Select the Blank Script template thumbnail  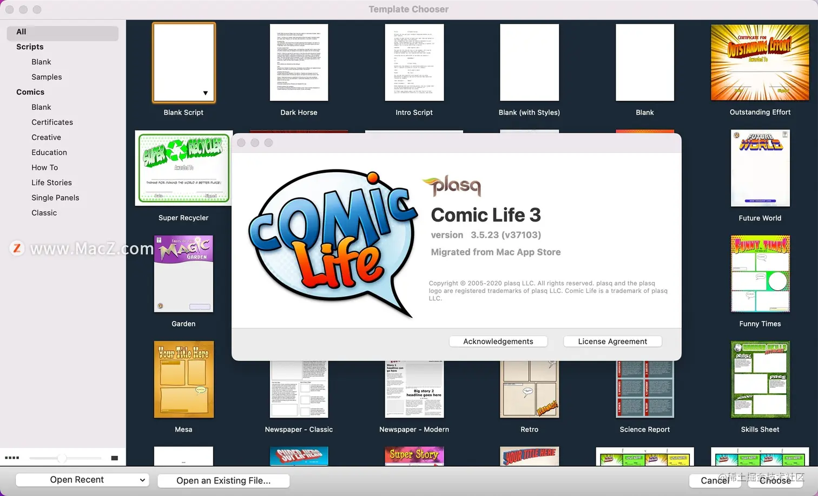[x=183, y=63]
